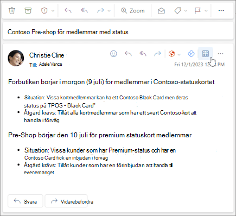
Task: Click bullet 'Situation: Vissa kortmedlemmar'
Action: click(106, 101)
